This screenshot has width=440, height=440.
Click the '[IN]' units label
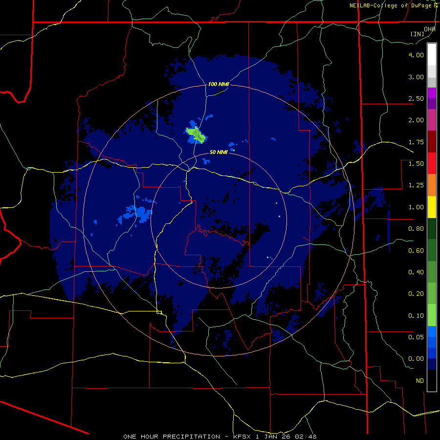point(418,34)
